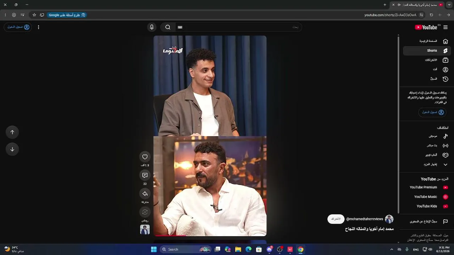The width and height of the screenshot is (454, 255).
Task: Select Shorts in the sidebar
Action: coord(427,51)
